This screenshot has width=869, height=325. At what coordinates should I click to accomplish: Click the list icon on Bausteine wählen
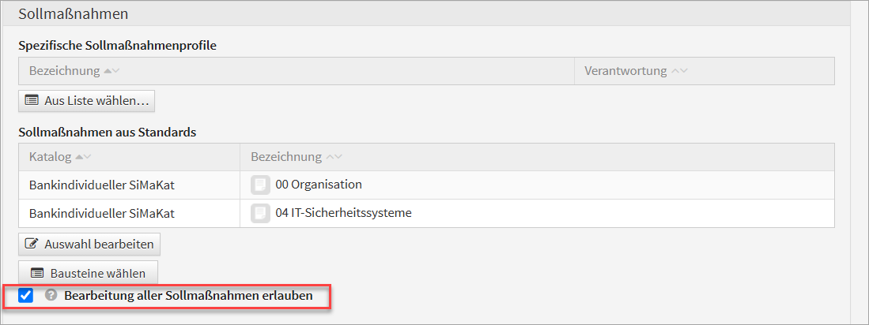[x=36, y=273]
